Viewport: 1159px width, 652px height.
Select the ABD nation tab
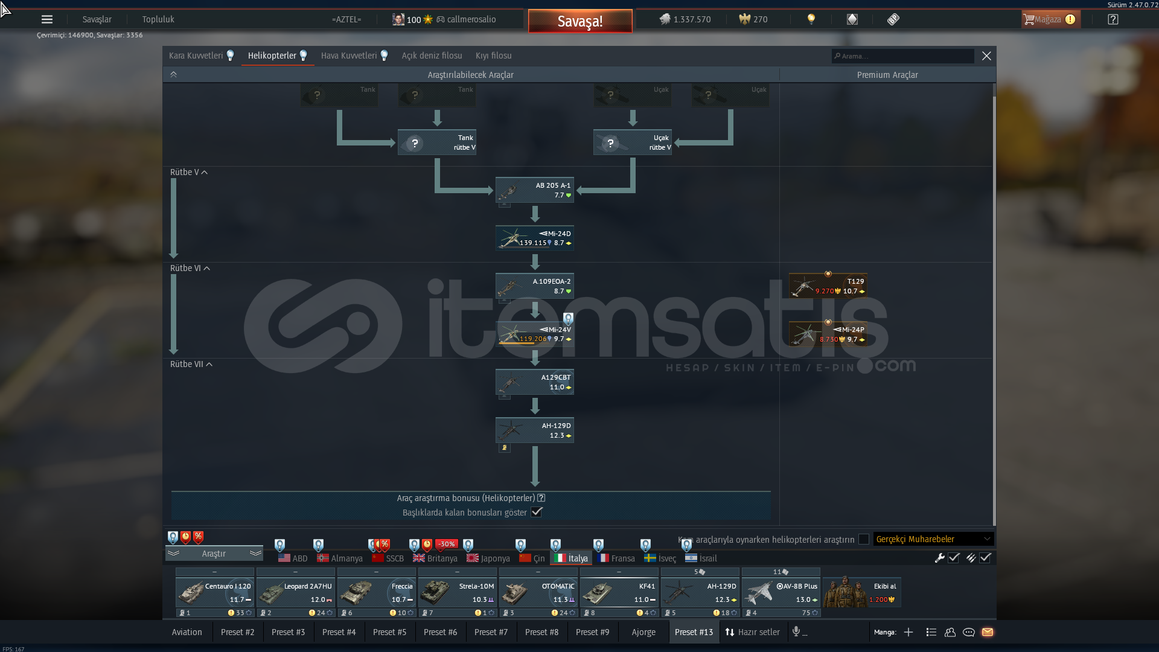pos(293,558)
